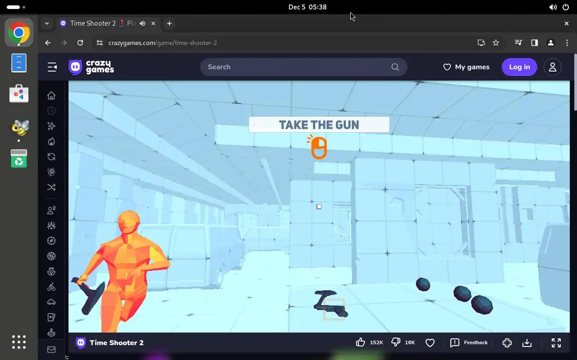Screen dimensions: 577x360
Task: Mute the tab via speaker icon
Action: pyautogui.click(x=142, y=23)
